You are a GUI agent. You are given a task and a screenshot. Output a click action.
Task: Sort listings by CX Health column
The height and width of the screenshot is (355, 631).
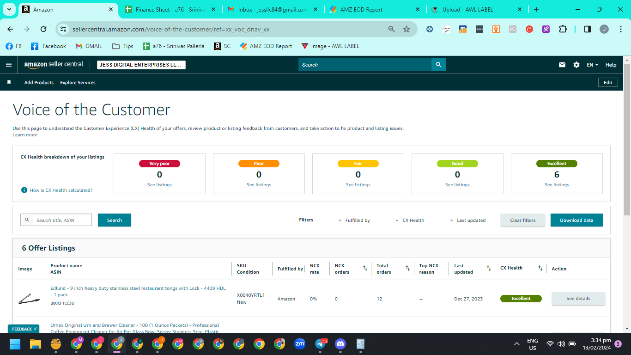(540, 268)
